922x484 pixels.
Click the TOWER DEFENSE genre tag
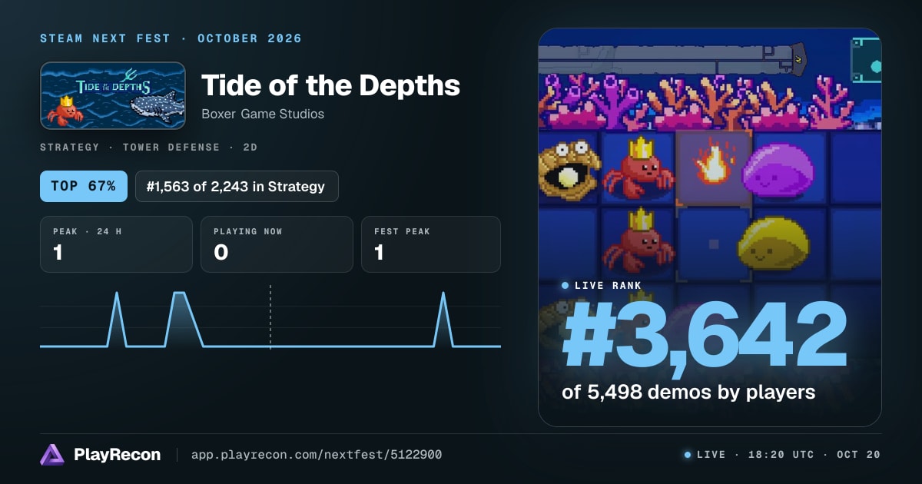tap(171, 147)
